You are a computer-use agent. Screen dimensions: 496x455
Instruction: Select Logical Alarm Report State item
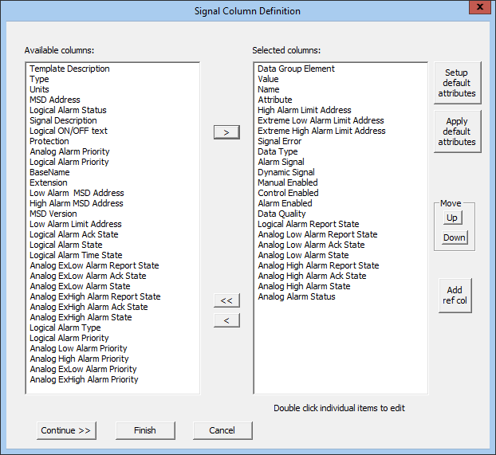coord(309,224)
